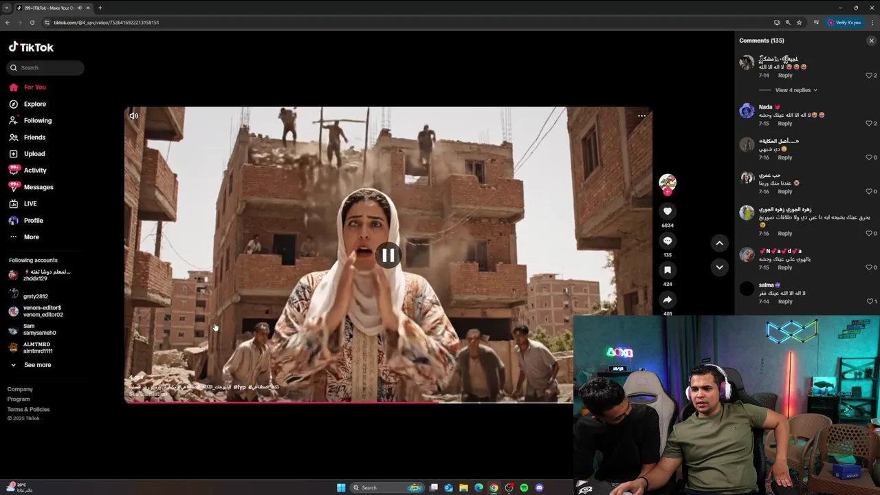Viewport: 880px width, 495px height.
Task: Reply to Nada's comment
Action: [785, 124]
